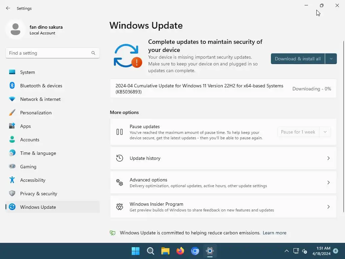Click the Advanced options gears icon
This screenshot has height=259, width=345.
pyautogui.click(x=120, y=182)
